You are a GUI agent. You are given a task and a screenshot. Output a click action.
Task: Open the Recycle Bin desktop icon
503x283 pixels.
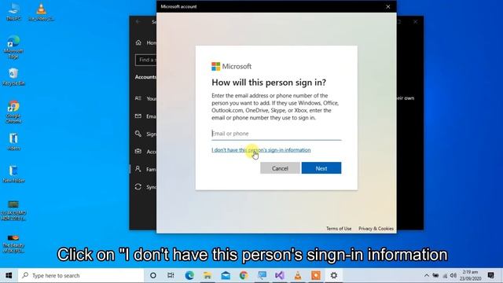[x=13, y=77]
